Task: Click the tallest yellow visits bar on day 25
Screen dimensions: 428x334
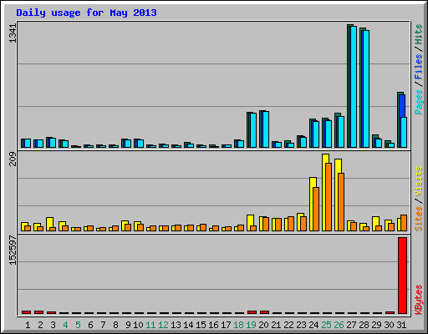Action: (x=324, y=192)
